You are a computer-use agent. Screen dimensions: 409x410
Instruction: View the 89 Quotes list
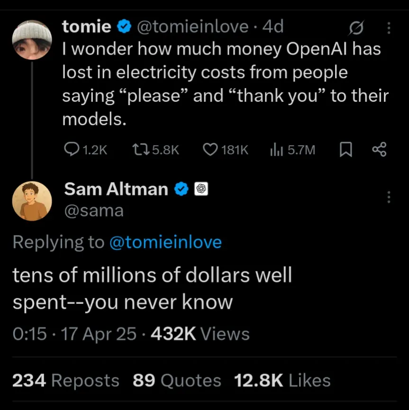[x=176, y=380]
